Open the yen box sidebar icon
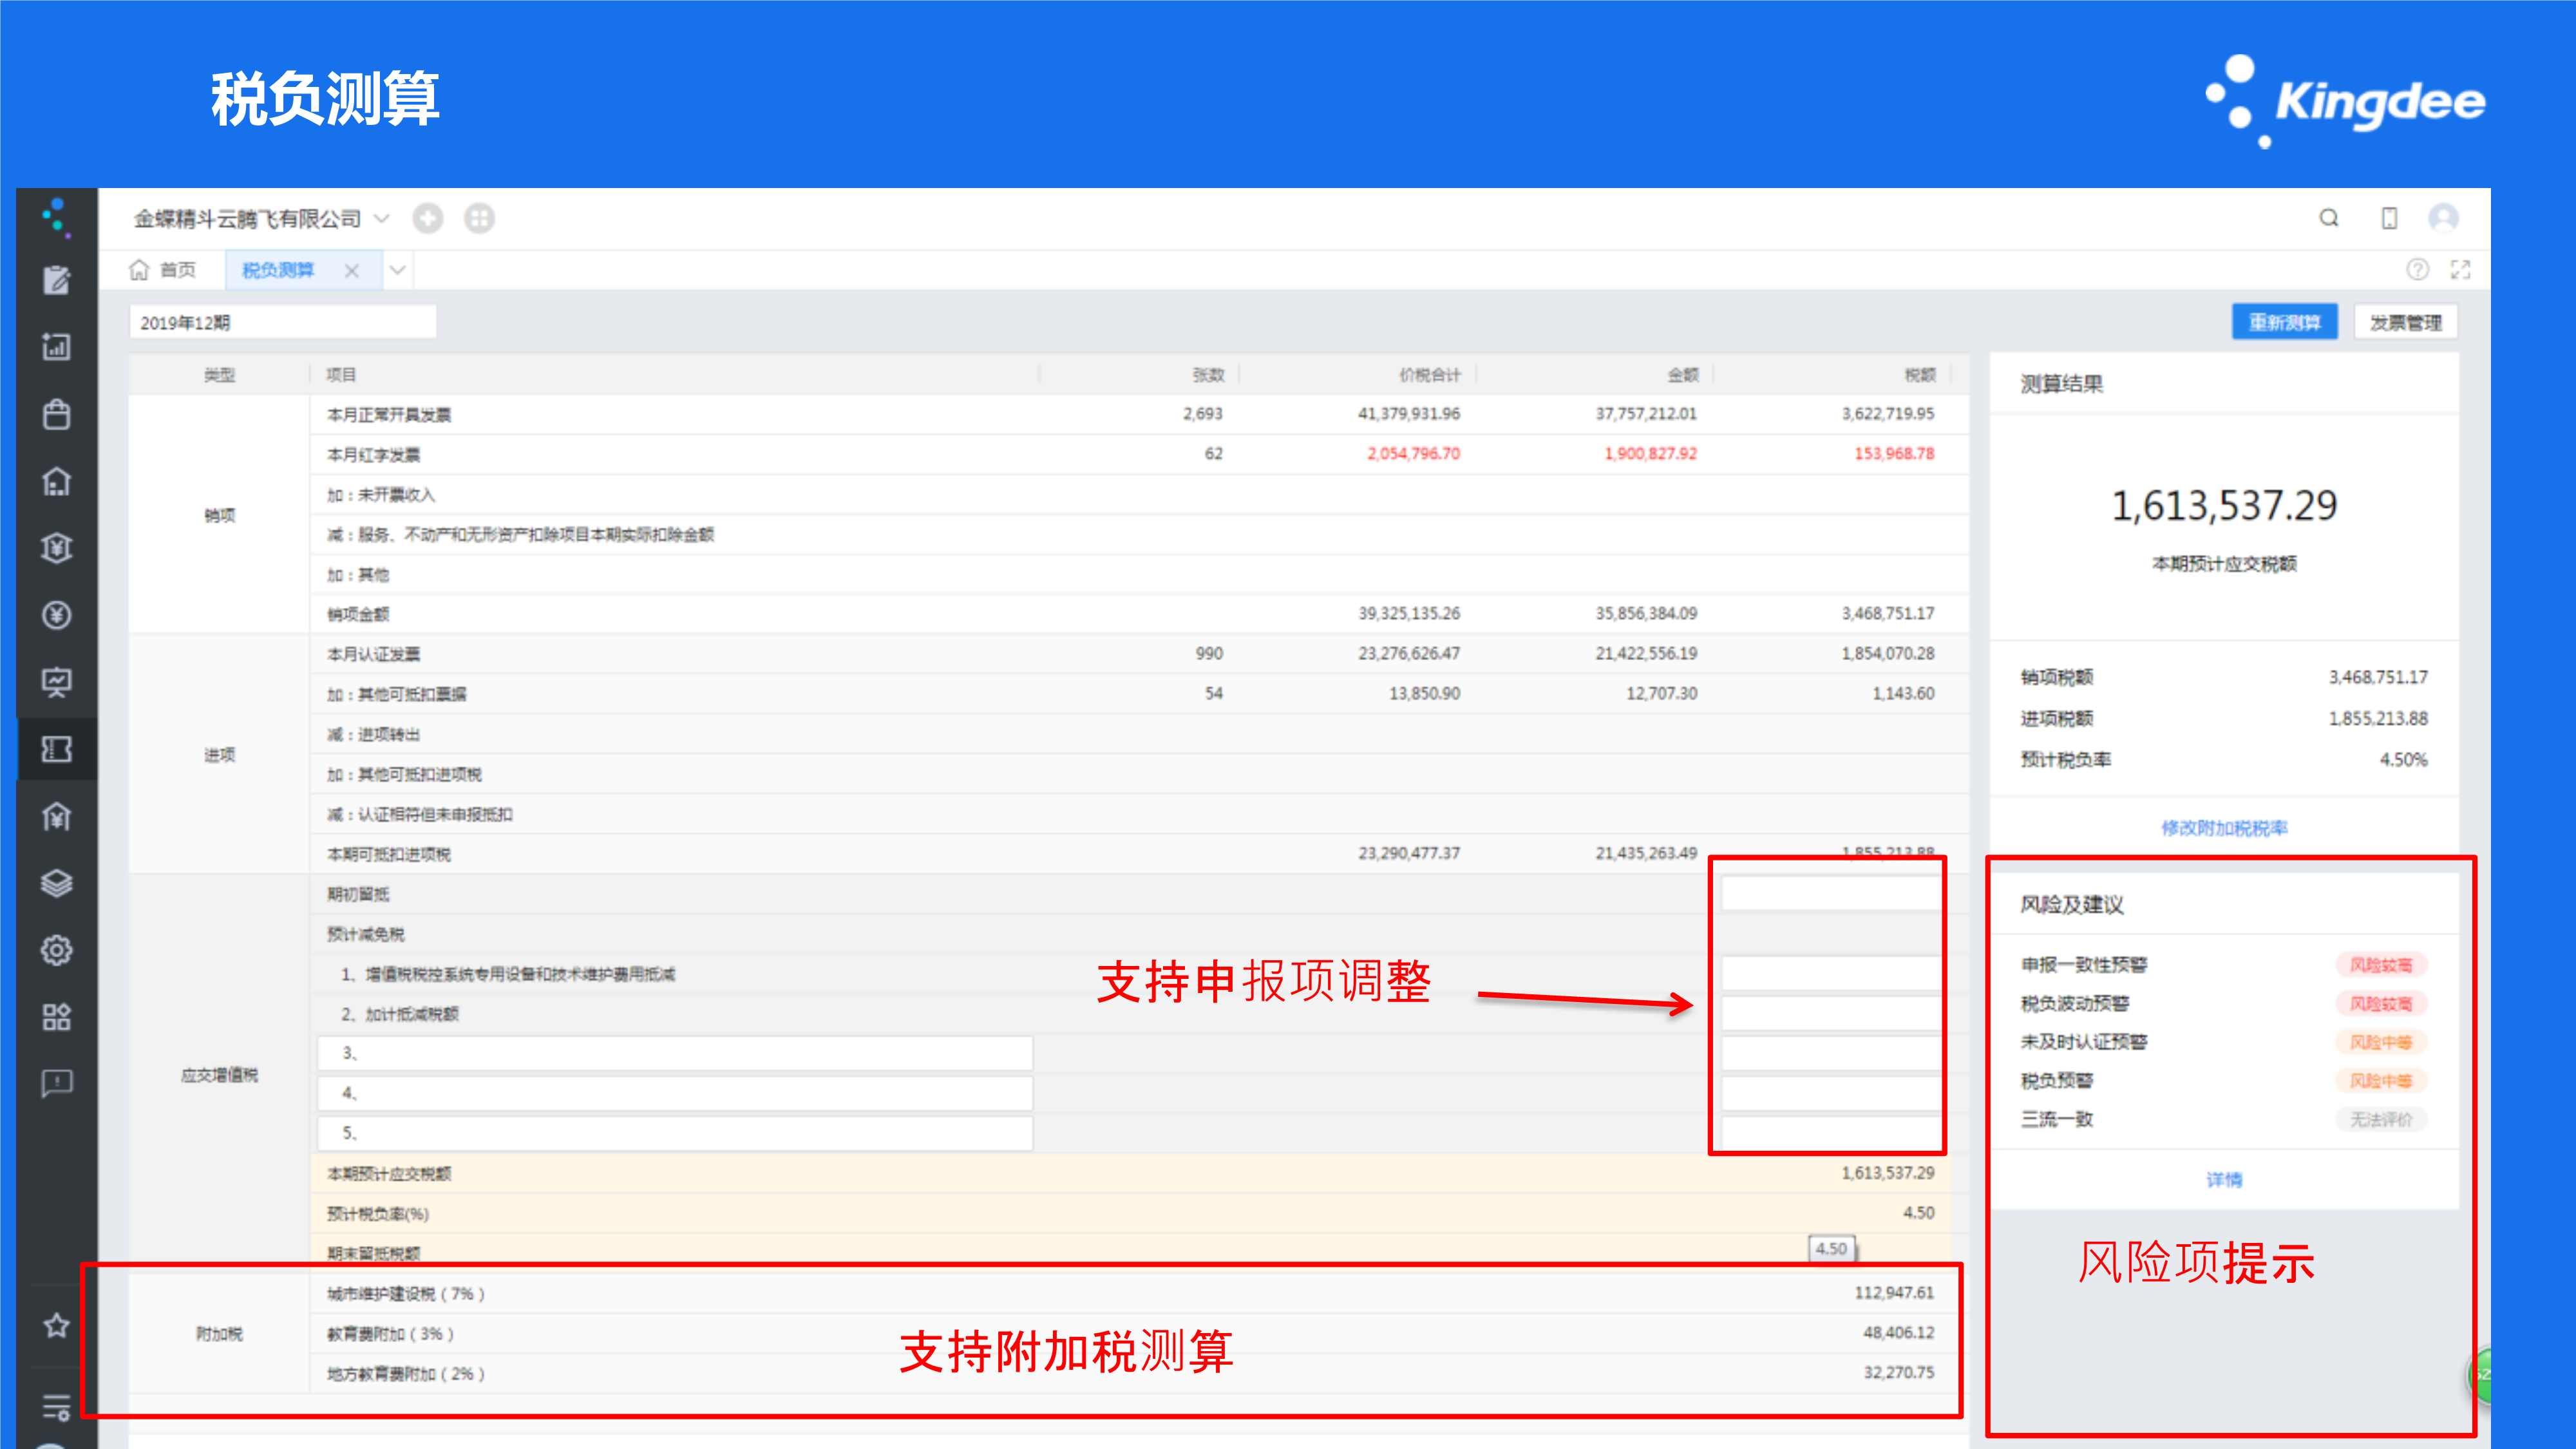This screenshot has width=2576, height=1449. (x=56, y=548)
